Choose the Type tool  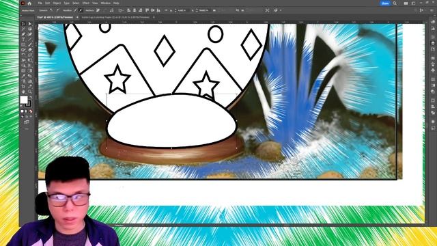click(24, 40)
